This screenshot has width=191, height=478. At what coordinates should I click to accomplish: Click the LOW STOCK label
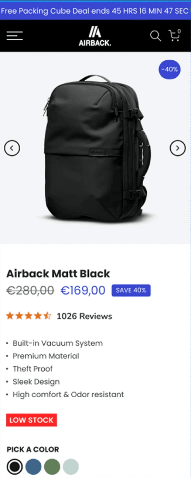[32, 420]
